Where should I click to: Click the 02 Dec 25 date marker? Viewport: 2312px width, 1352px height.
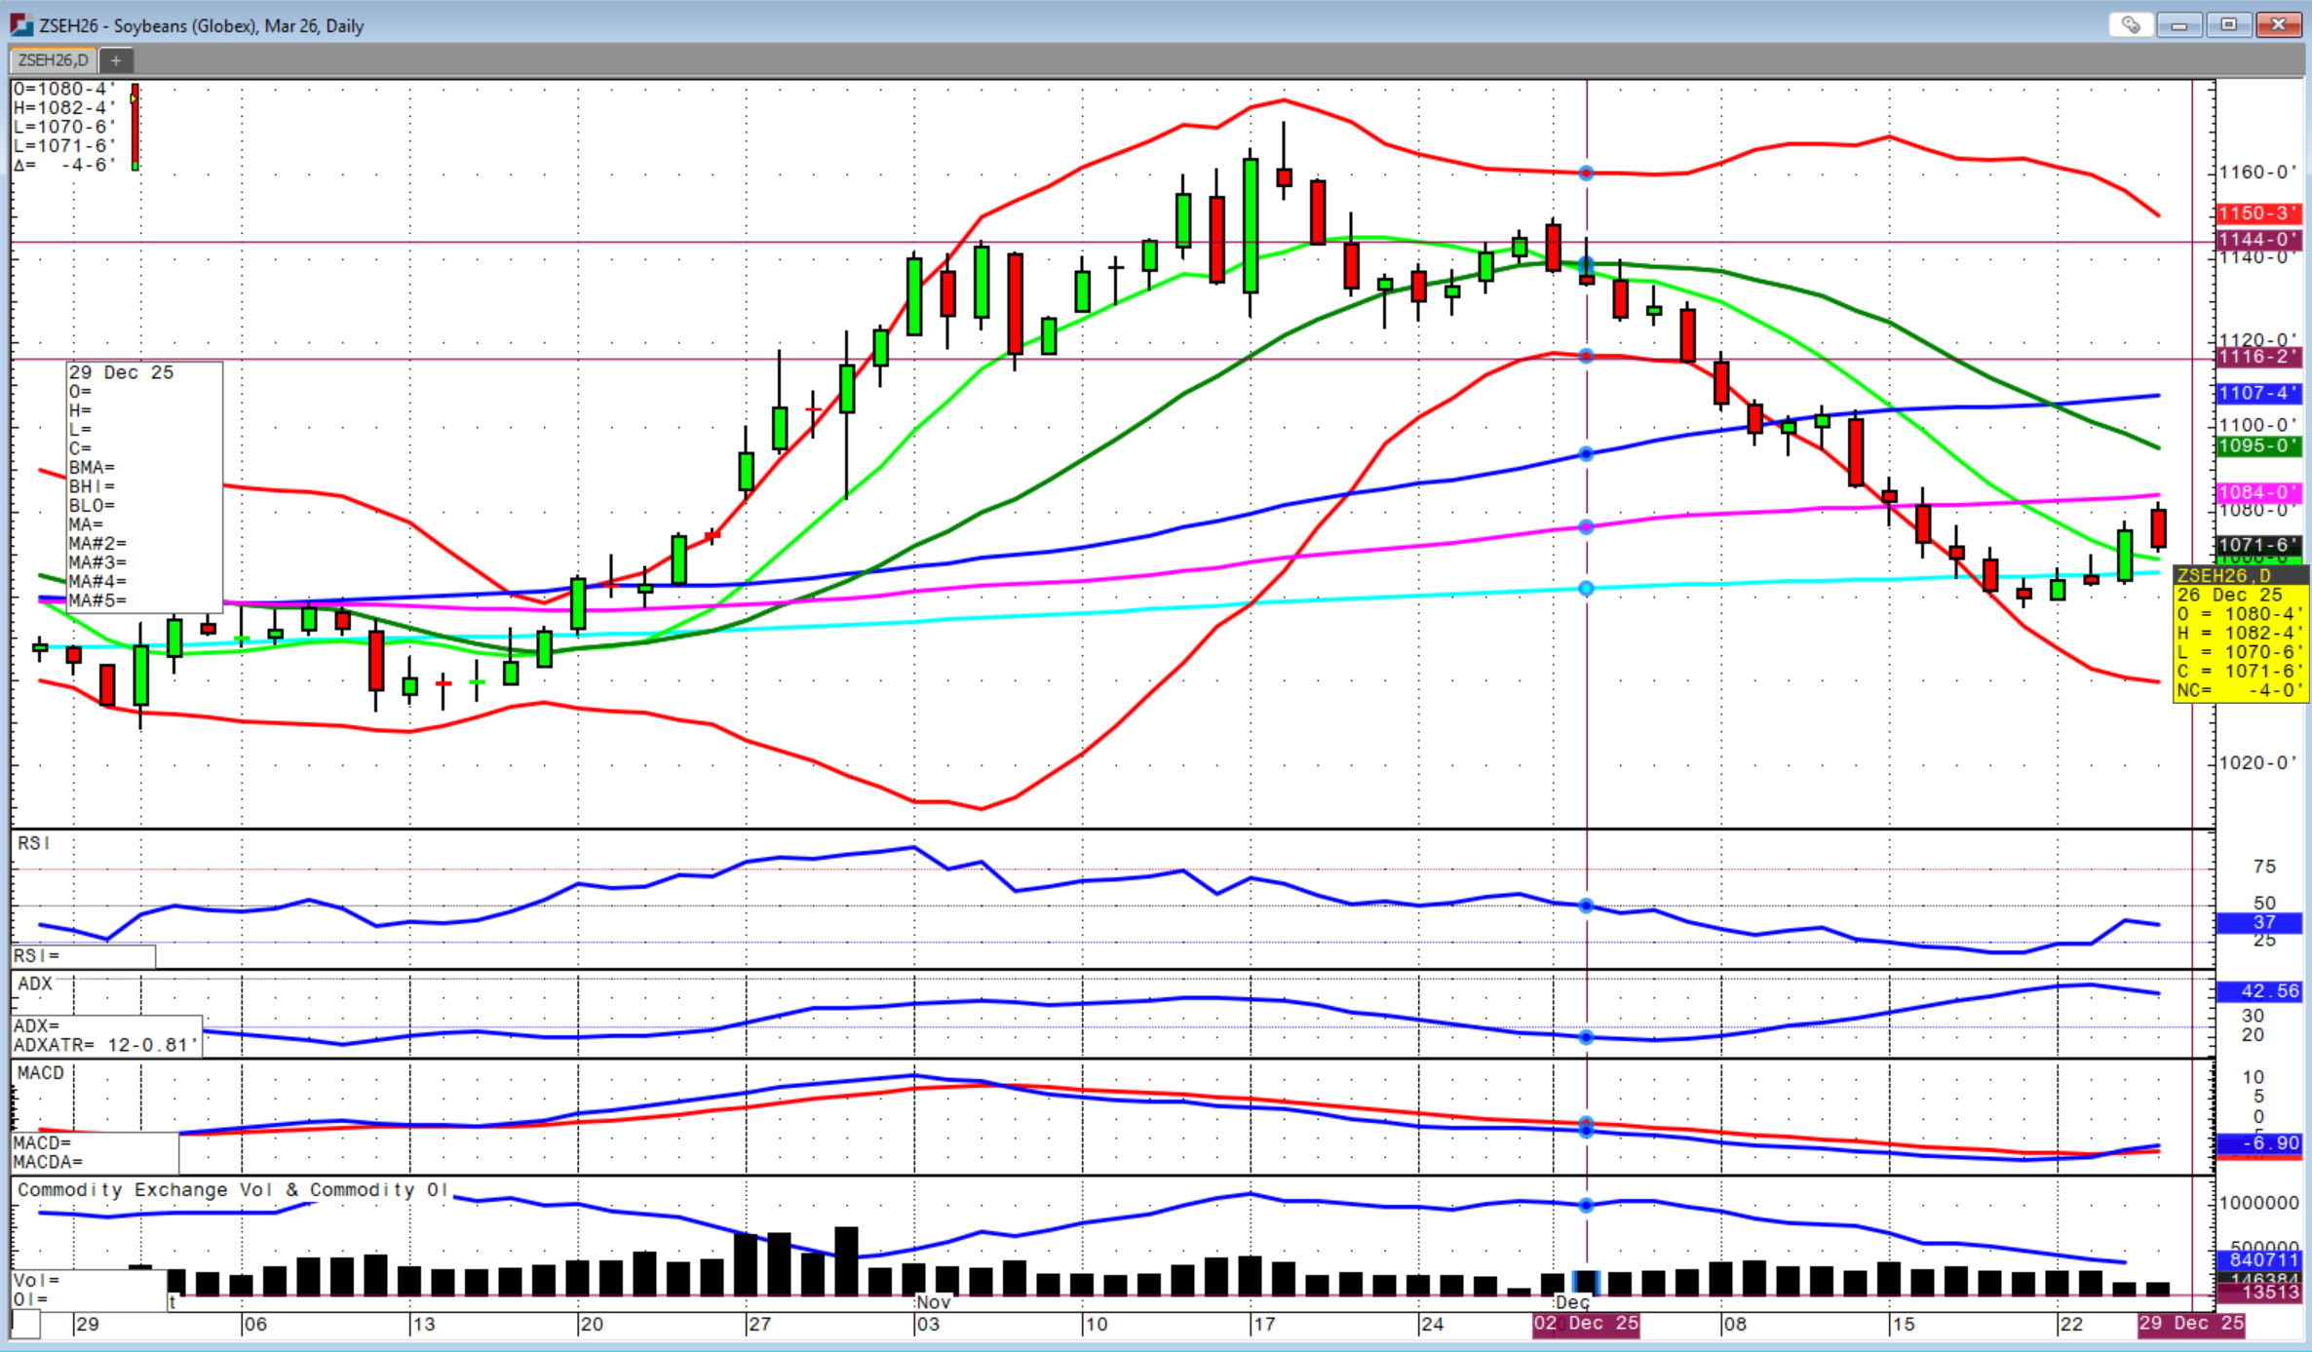(1586, 1324)
